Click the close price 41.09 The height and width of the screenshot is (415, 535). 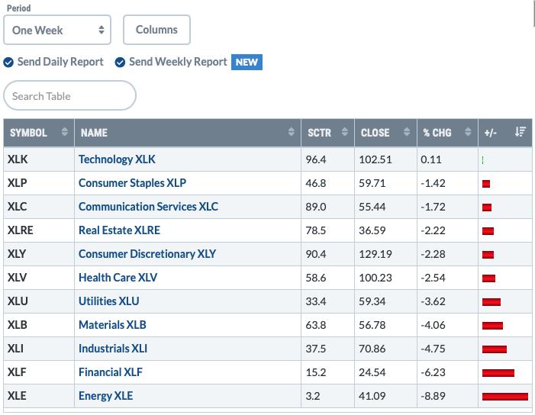[x=372, y=396]
